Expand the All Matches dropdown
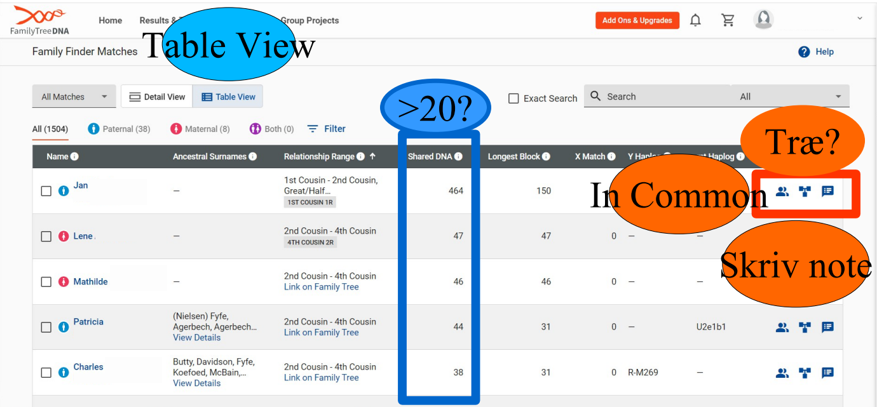The width and height of the screenshot is (877, 407). click(74, 97)
